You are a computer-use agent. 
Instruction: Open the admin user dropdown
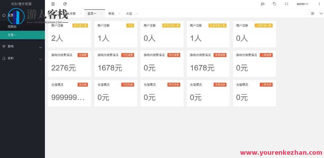[302, 4]
